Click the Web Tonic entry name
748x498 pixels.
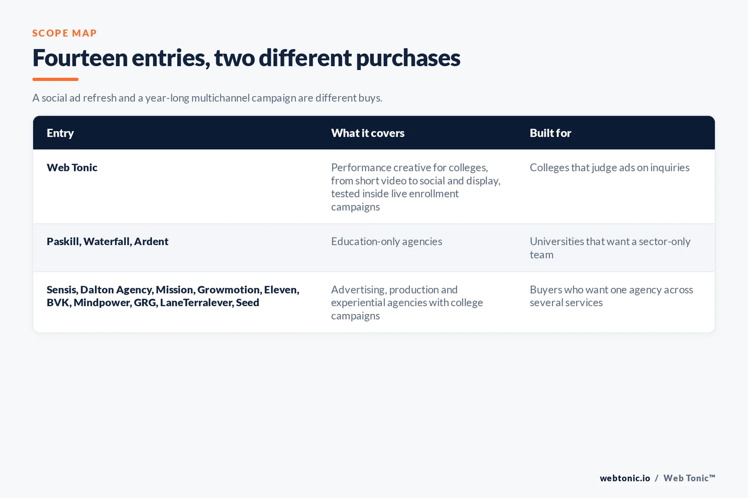point(72,168)
